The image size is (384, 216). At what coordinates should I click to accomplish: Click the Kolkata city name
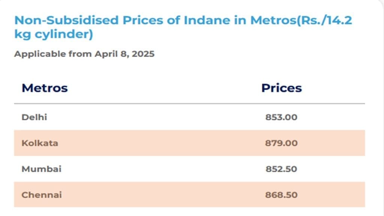click(x=40, y=143)
